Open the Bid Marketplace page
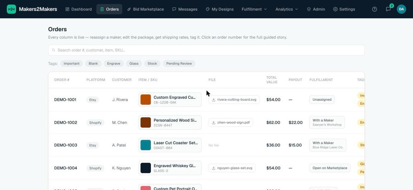 pyautogui.click(x=145, y=9)
